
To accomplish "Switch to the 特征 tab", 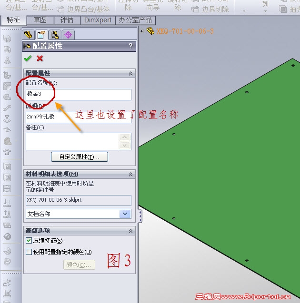I will pyautogui.click(x=13, y=20).
